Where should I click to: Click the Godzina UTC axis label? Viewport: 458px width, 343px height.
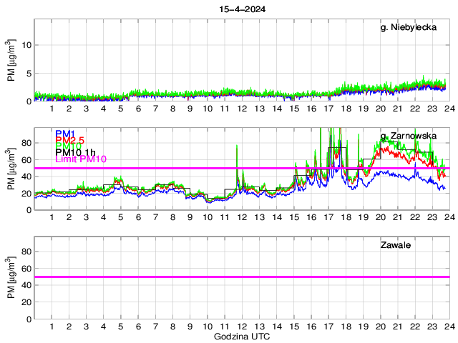tap(242, 336)
